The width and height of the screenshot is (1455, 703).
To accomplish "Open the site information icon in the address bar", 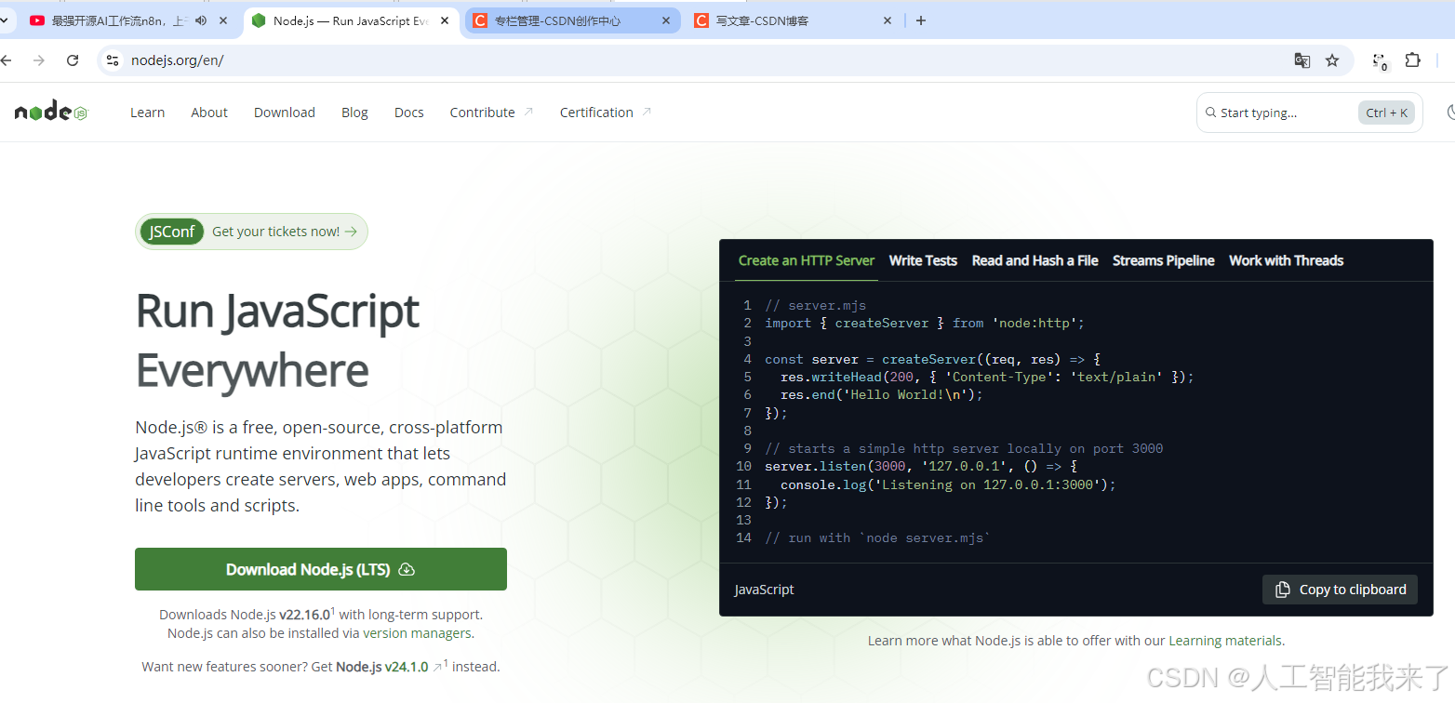I will click(113, 60).
